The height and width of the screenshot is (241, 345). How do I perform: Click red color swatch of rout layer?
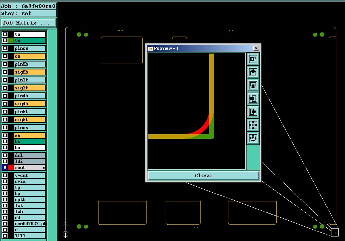click(11, 167)
